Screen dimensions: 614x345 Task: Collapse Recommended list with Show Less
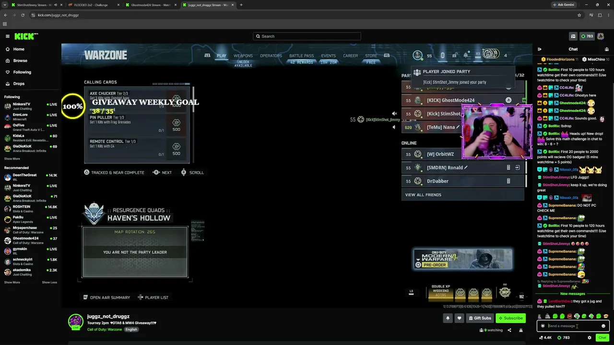point(49,282)
